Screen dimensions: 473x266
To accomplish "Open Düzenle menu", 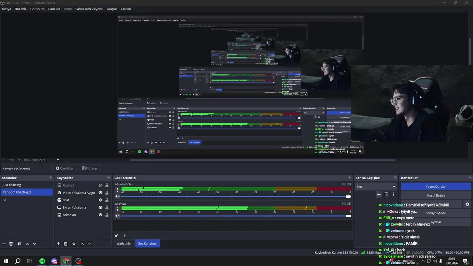I will [21, 9].
